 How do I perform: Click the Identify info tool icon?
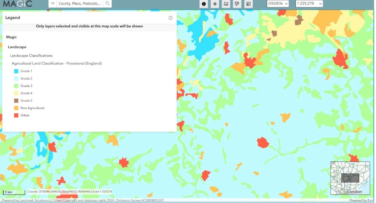point(204,4)
